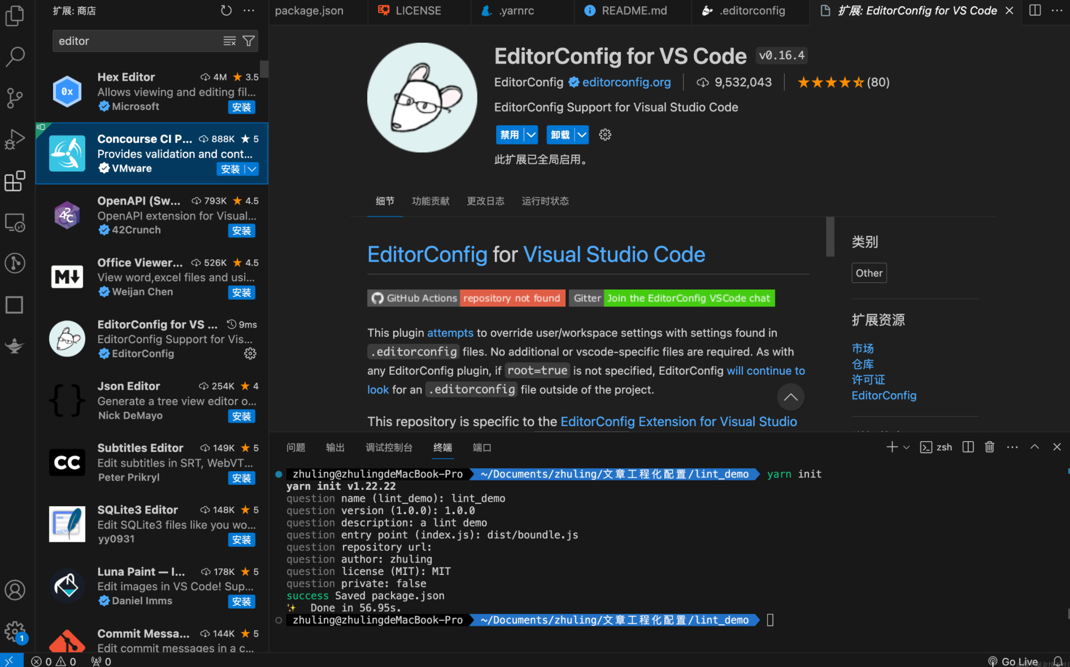Select the 功能贡献 tab
The image size is (1070, 667).
430,201
